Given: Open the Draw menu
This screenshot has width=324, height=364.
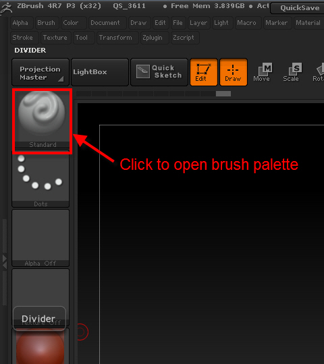Looking at the screenshot, I should 140,23.
